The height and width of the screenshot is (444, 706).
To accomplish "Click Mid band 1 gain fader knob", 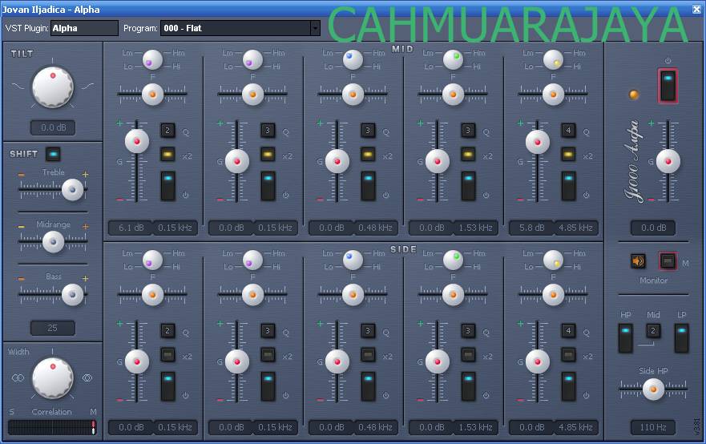I will coord(137,141).
